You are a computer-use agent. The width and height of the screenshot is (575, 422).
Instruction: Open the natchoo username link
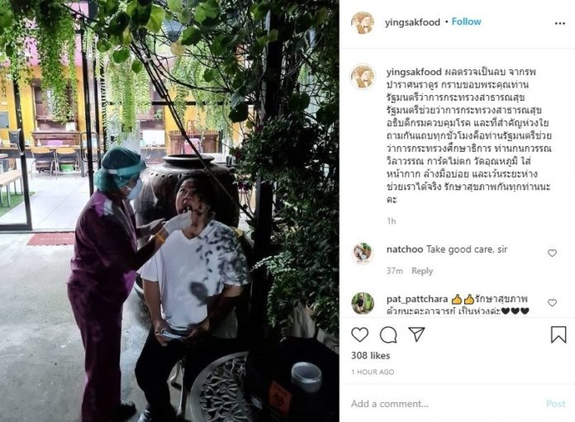coord(405,249)
